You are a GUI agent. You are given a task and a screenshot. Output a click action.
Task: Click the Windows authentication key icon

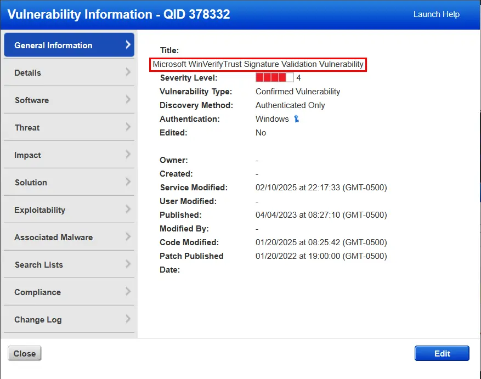tap(296, 119)
